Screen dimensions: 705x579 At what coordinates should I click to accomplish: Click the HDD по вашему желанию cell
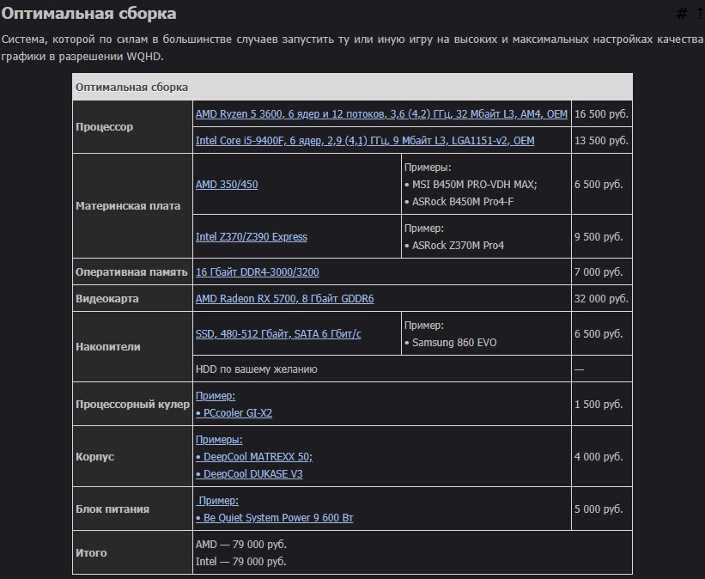(382, 369)
